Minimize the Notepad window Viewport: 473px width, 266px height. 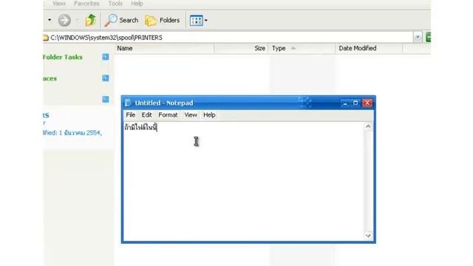345,103
